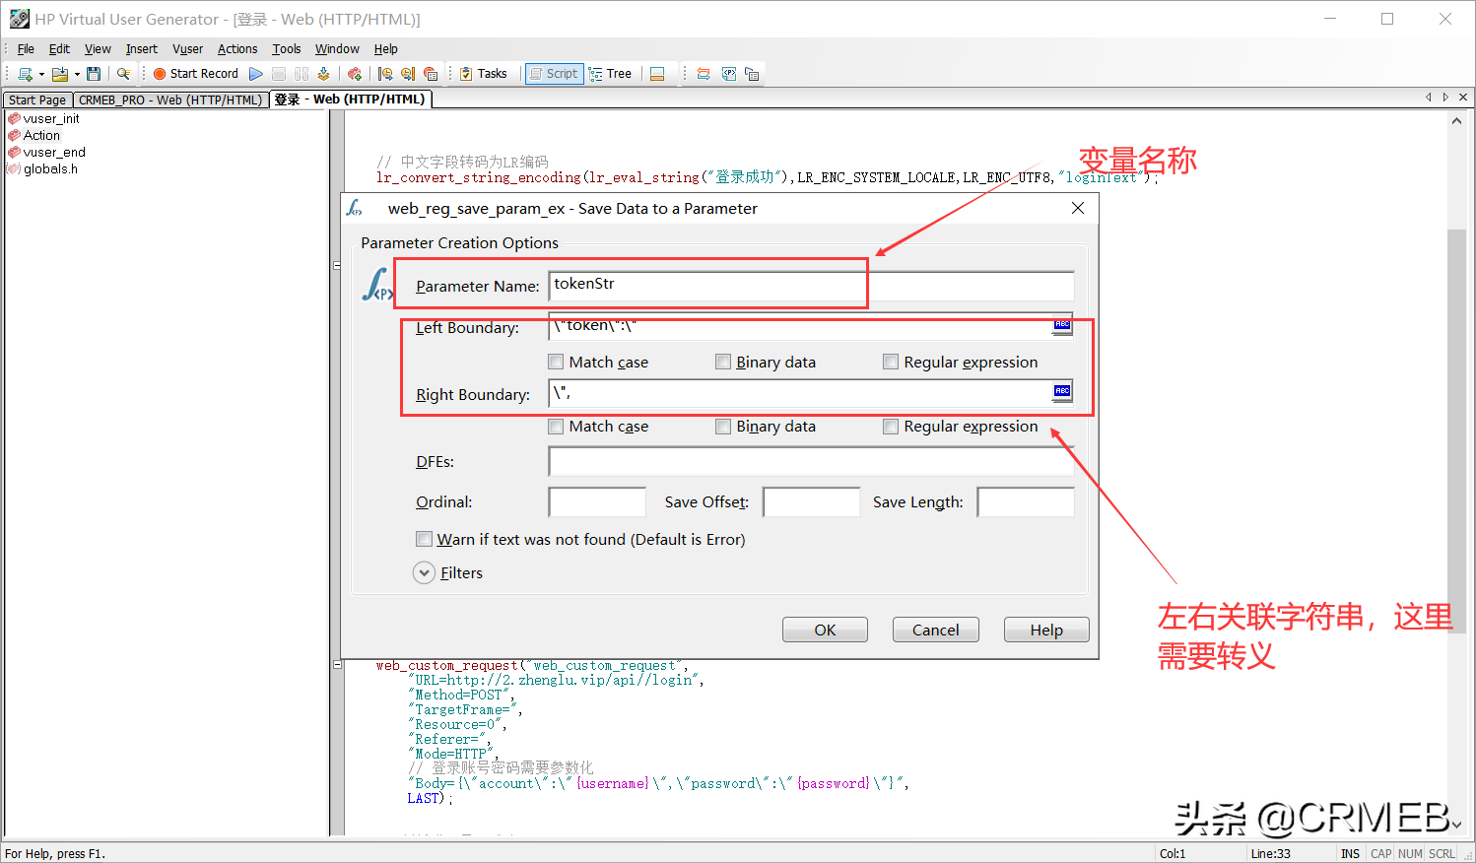Click Help in the dialog
Image resolution: width=1476 pixels, height=863 pixels.
(1046, 630)
